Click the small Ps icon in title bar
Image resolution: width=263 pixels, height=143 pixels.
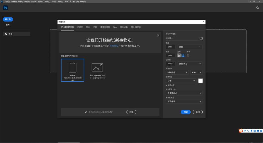point(2,1)
